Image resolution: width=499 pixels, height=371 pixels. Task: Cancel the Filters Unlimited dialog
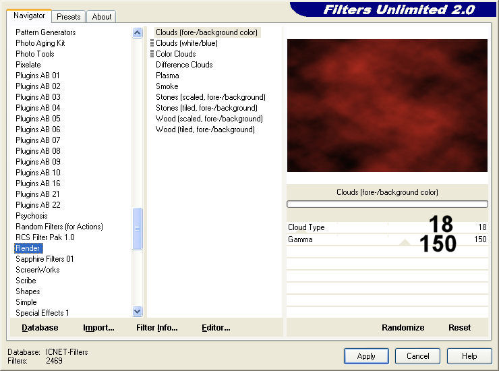tap(418, 356)
